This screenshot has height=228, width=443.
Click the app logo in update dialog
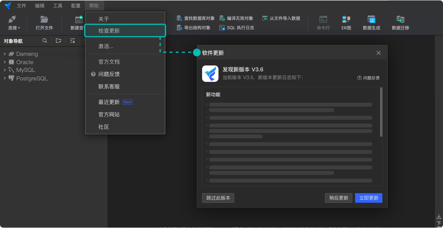[x=210, y=74]
